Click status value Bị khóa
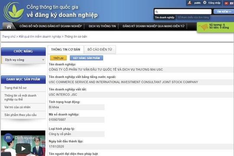The height and width of the screenshot is (156, 234). point(54,107)
